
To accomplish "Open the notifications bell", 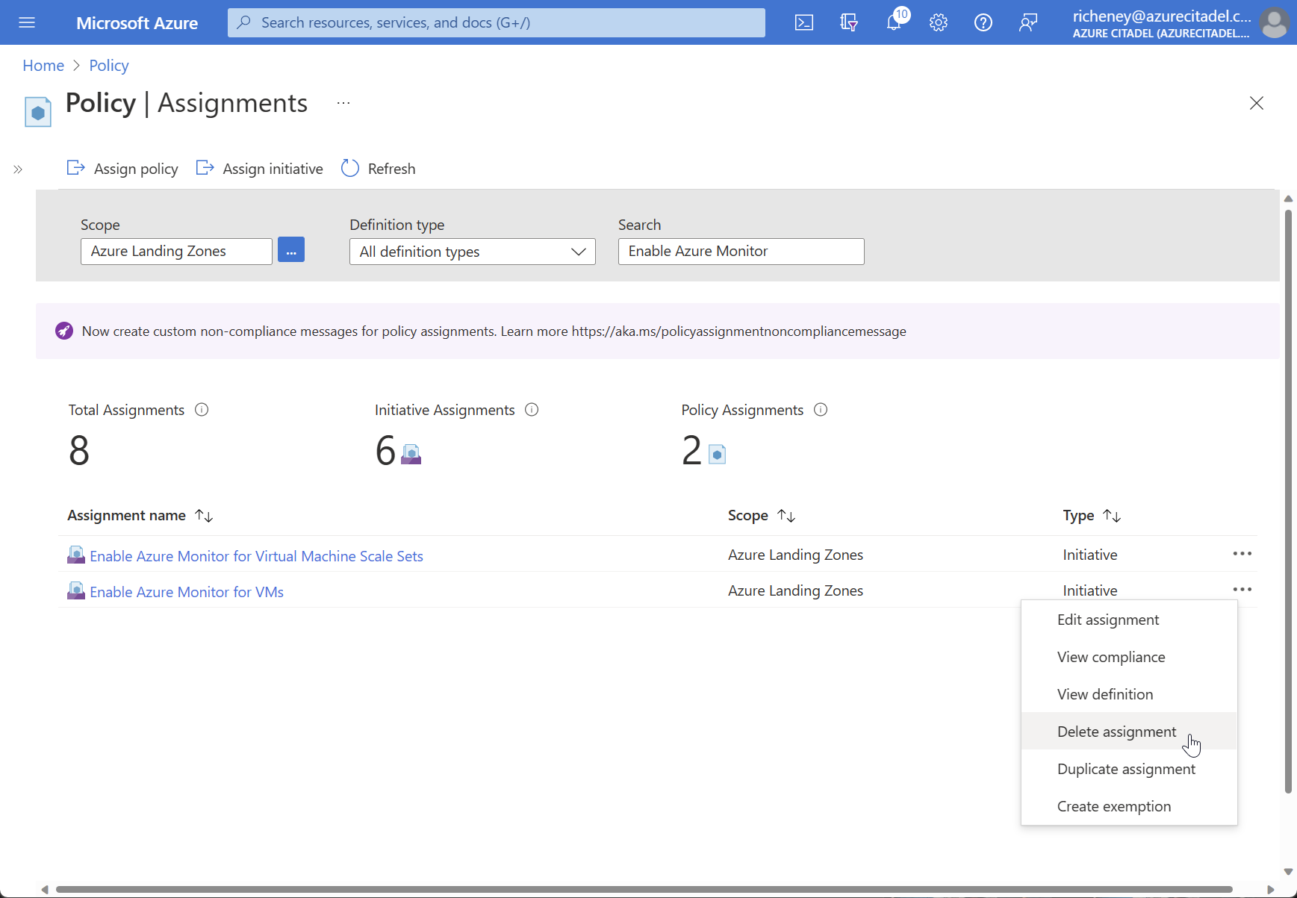I will 894,22.
